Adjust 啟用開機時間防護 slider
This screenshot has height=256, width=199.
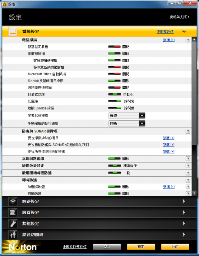[115, 173]
